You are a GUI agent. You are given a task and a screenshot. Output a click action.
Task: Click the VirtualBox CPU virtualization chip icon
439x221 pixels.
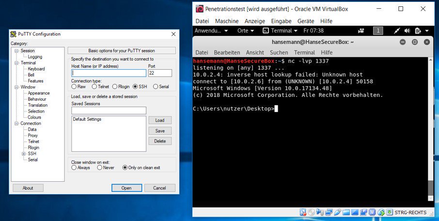point(372,212)
